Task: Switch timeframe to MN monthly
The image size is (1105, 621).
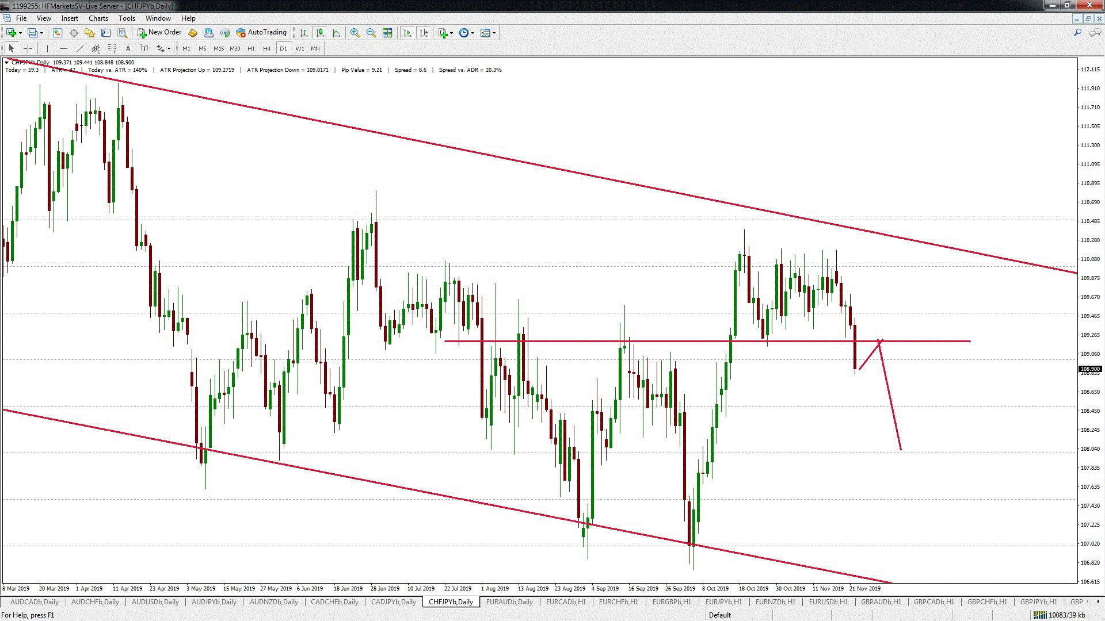Action: pyautogui.click(x=315, y=49)
